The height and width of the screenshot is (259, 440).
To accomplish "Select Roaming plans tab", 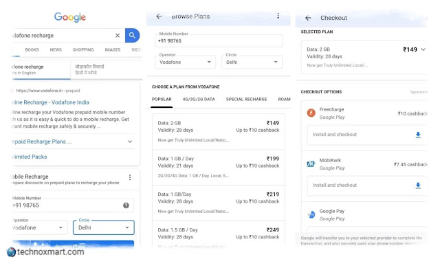I will click(x=284, y=100).
